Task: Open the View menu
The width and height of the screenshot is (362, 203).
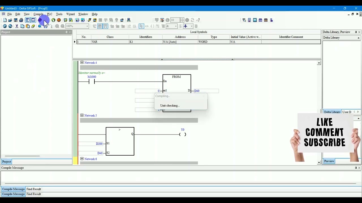Action: point(27,14)
